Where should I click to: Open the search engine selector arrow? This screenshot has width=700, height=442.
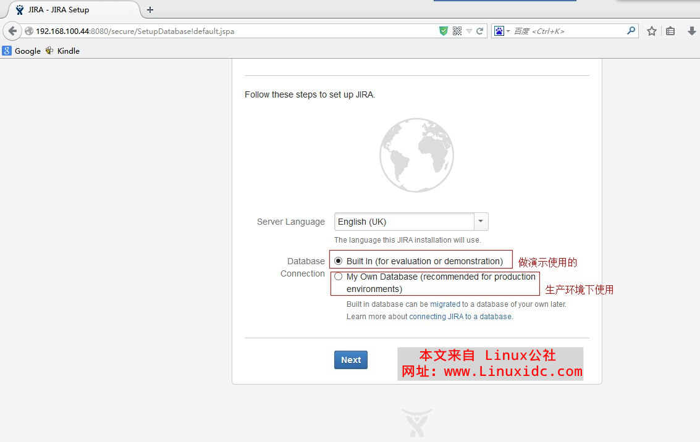508,30
